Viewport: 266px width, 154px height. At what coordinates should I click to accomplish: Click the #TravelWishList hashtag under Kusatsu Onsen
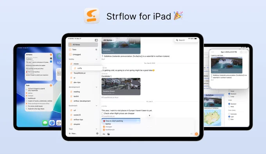pos(108,97)
